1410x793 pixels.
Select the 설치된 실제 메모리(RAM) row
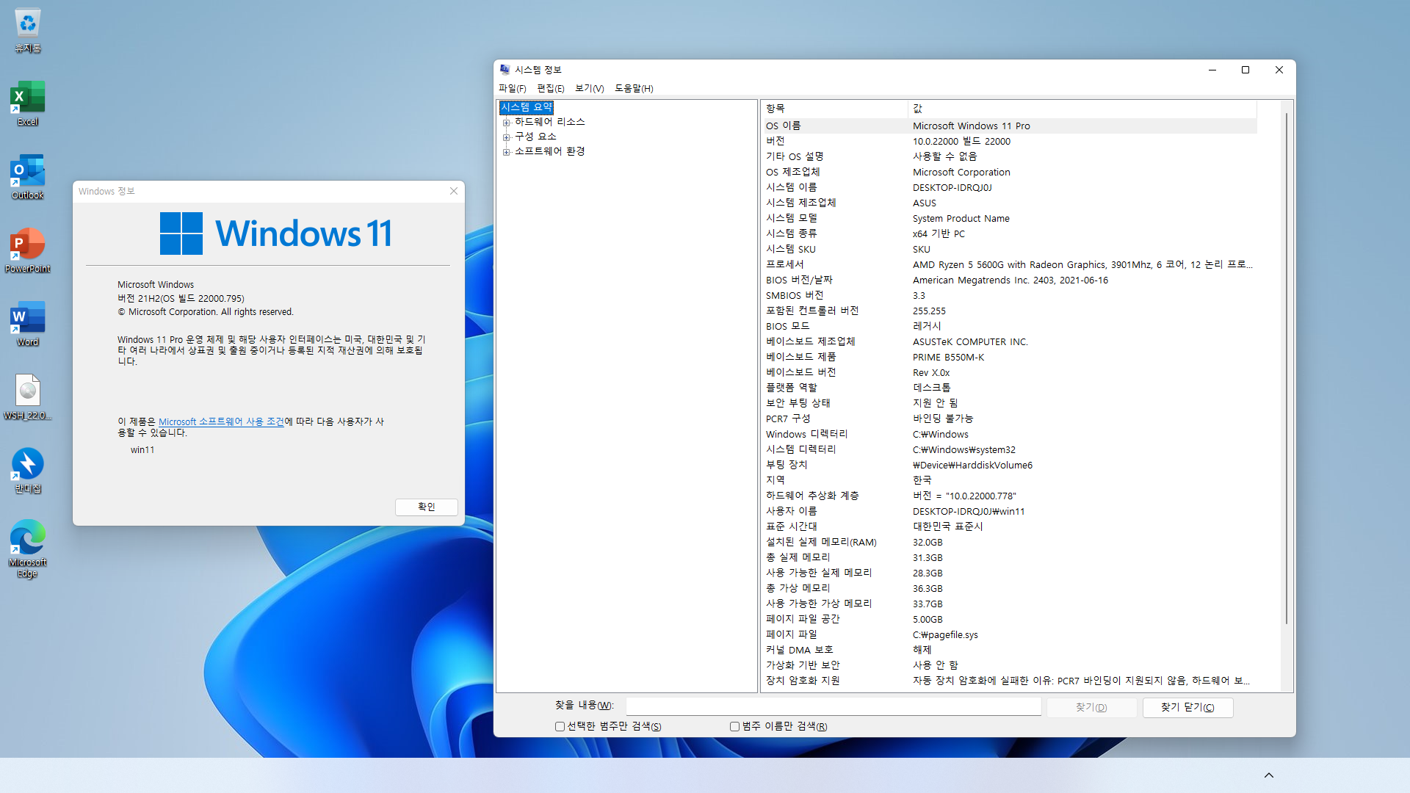coord(1010,542)
